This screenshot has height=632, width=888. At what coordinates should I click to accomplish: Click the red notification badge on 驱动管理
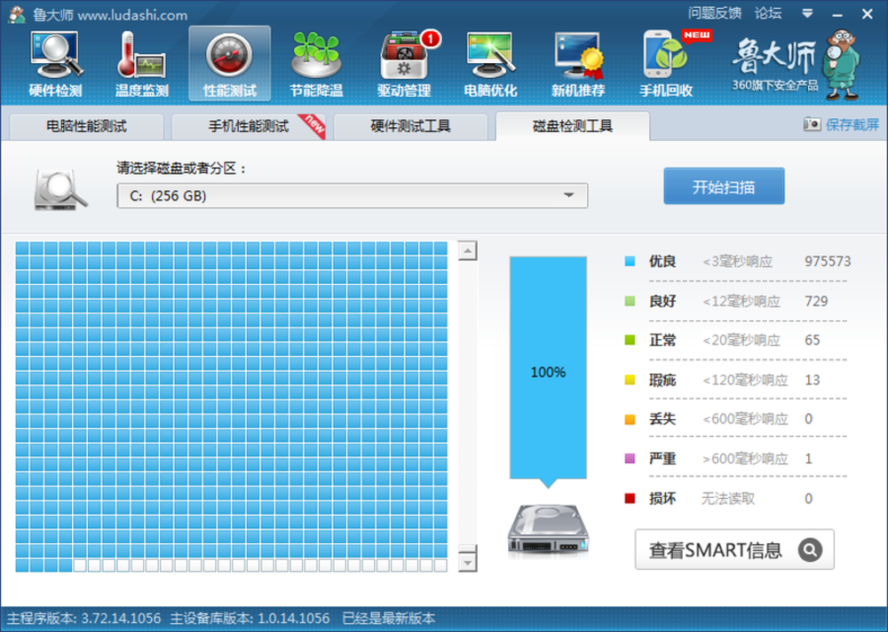tap(431, 38)
